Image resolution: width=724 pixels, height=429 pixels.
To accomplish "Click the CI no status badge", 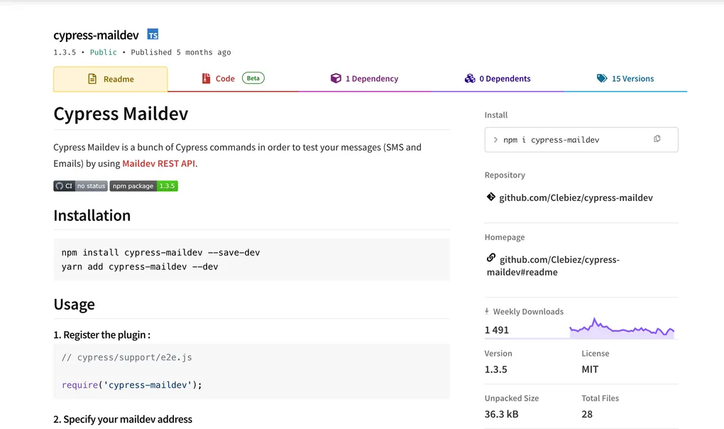I will pos(79,186).
